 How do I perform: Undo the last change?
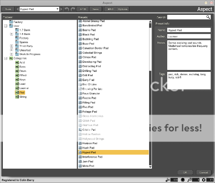point(67,9)
